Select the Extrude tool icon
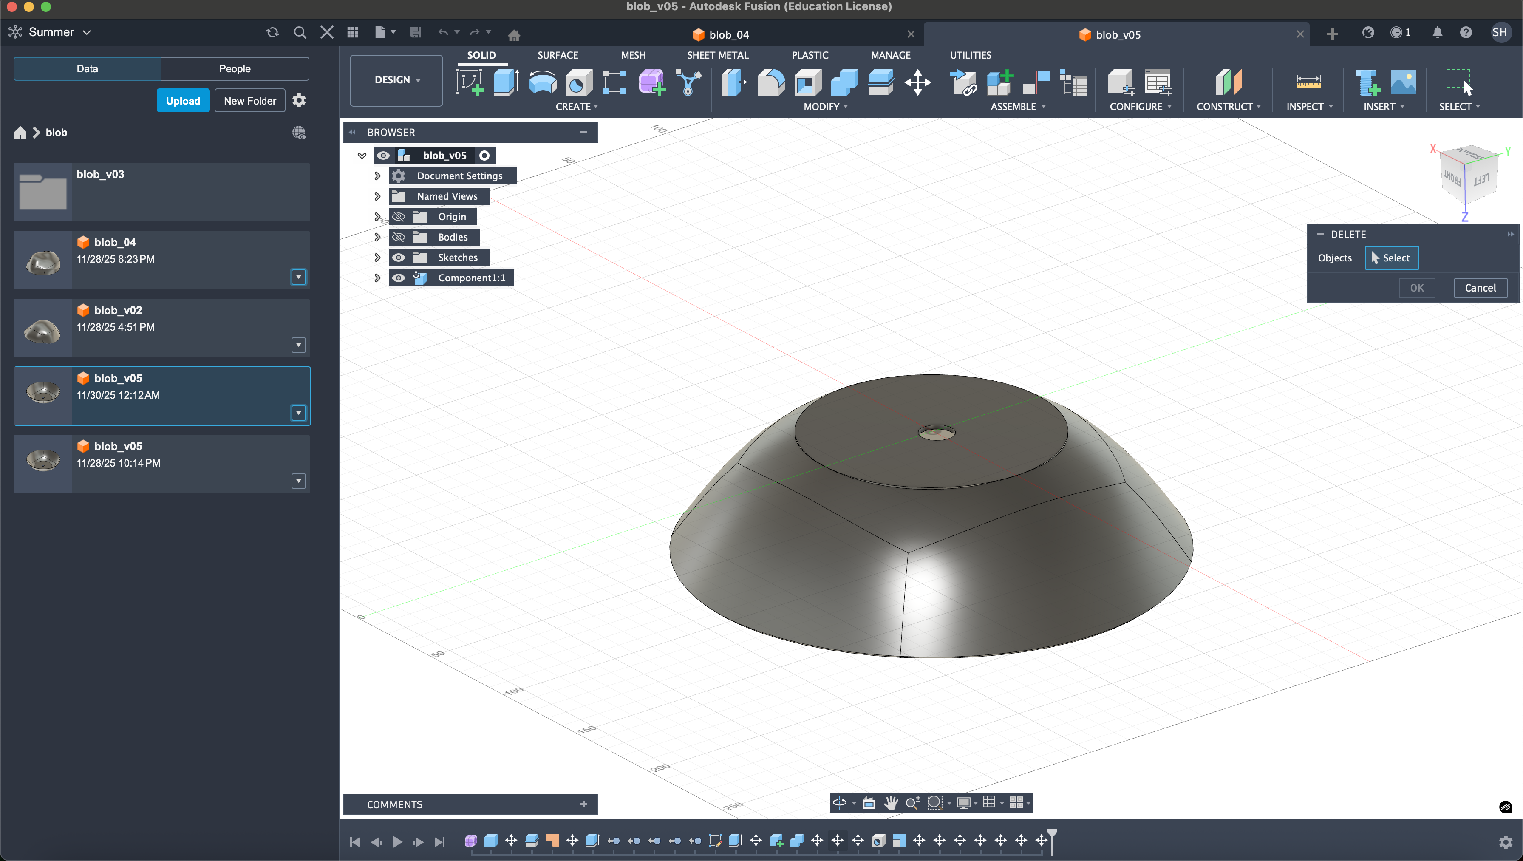The image size is (1523, 861). click(506, 82)
